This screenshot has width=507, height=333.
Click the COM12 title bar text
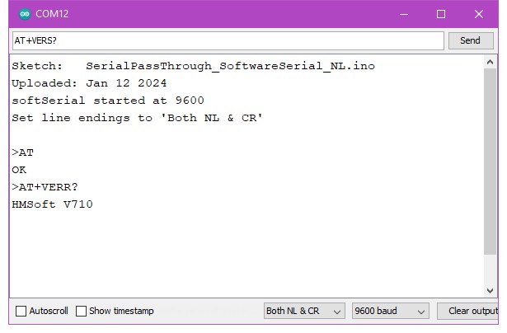pyautogui.click(x=53, y=14)
